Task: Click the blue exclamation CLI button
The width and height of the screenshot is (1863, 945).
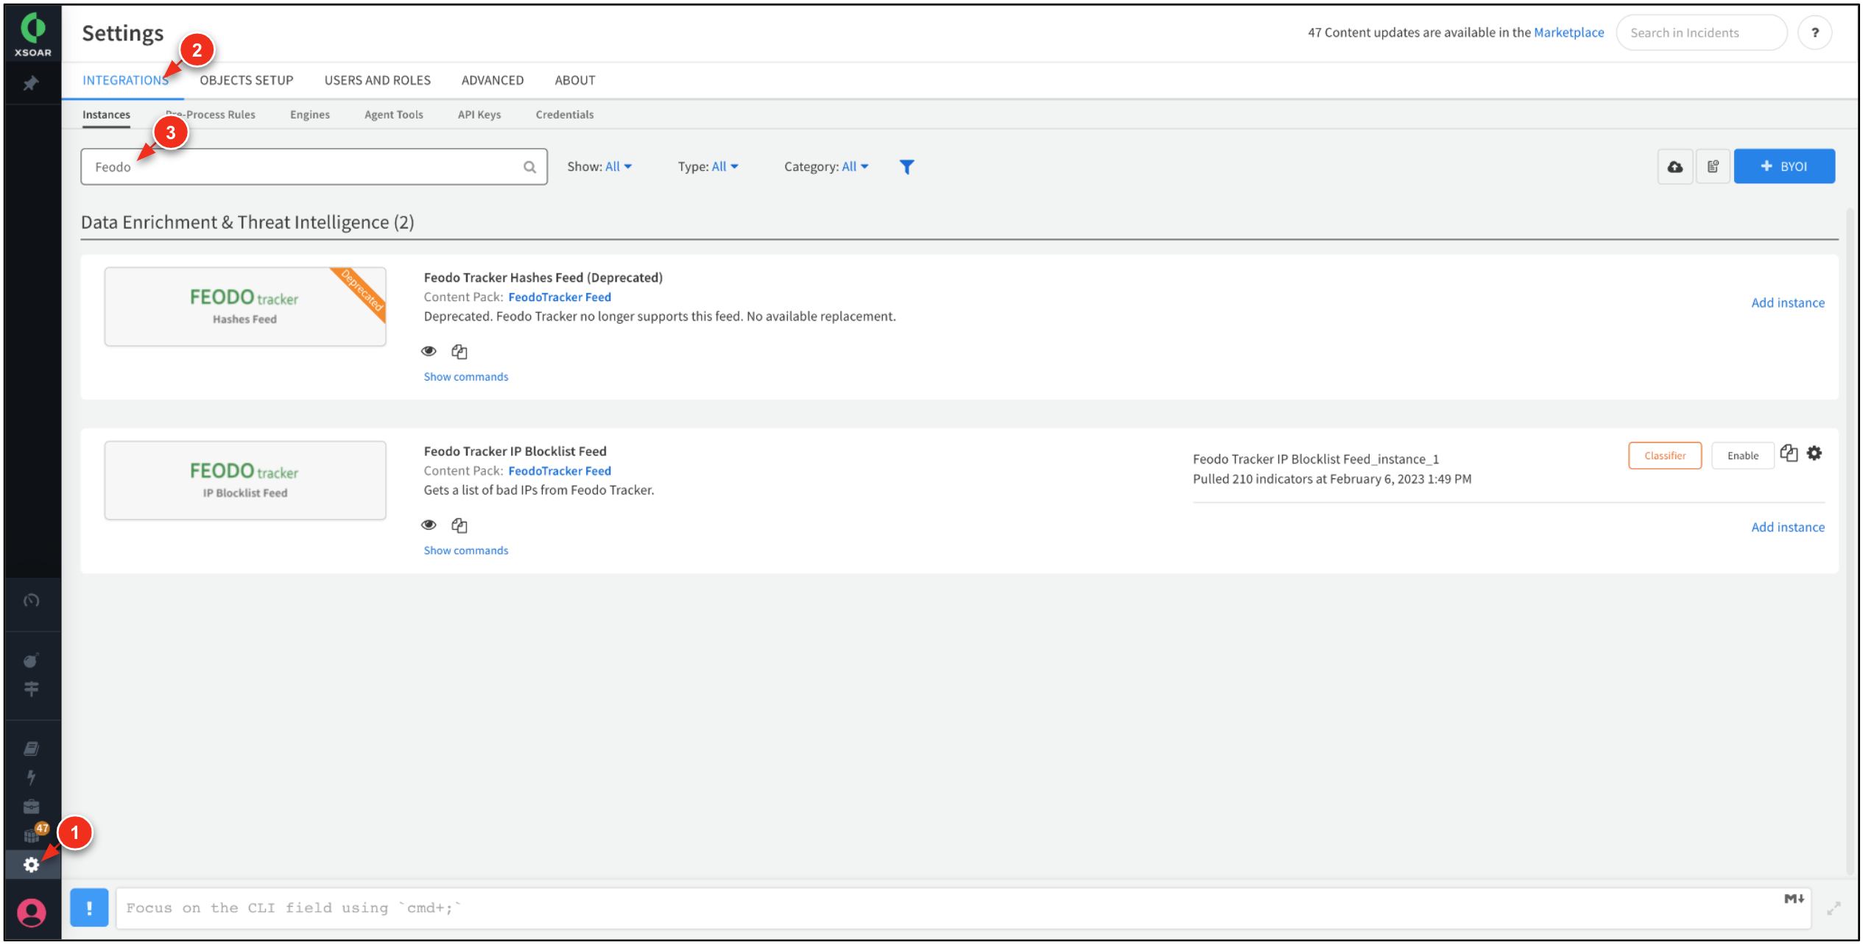Action: (89, 907)
